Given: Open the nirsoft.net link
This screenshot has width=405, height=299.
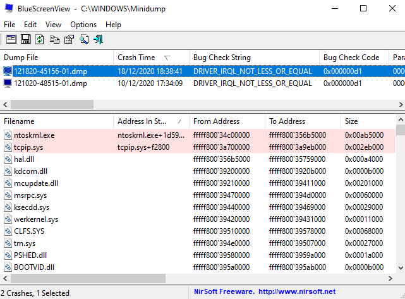Looking at the screenshot, I should (297, 292).
